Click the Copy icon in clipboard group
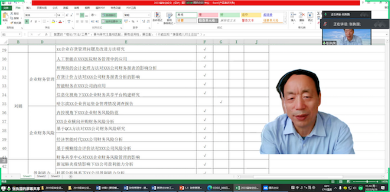This screenshot has height=192, width=390. click(x=12, y=18)
